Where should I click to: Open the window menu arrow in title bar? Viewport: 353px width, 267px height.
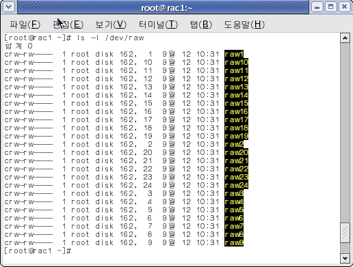[9, 7]
